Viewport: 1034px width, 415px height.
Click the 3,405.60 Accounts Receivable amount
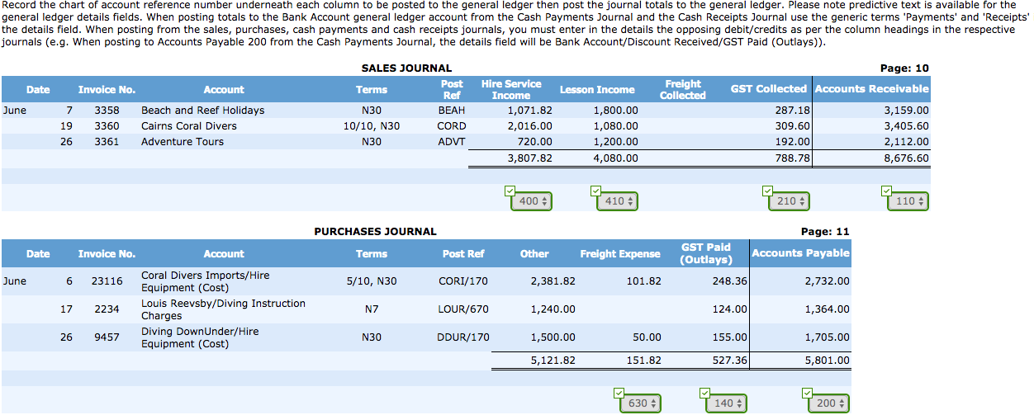click(906, 126)
